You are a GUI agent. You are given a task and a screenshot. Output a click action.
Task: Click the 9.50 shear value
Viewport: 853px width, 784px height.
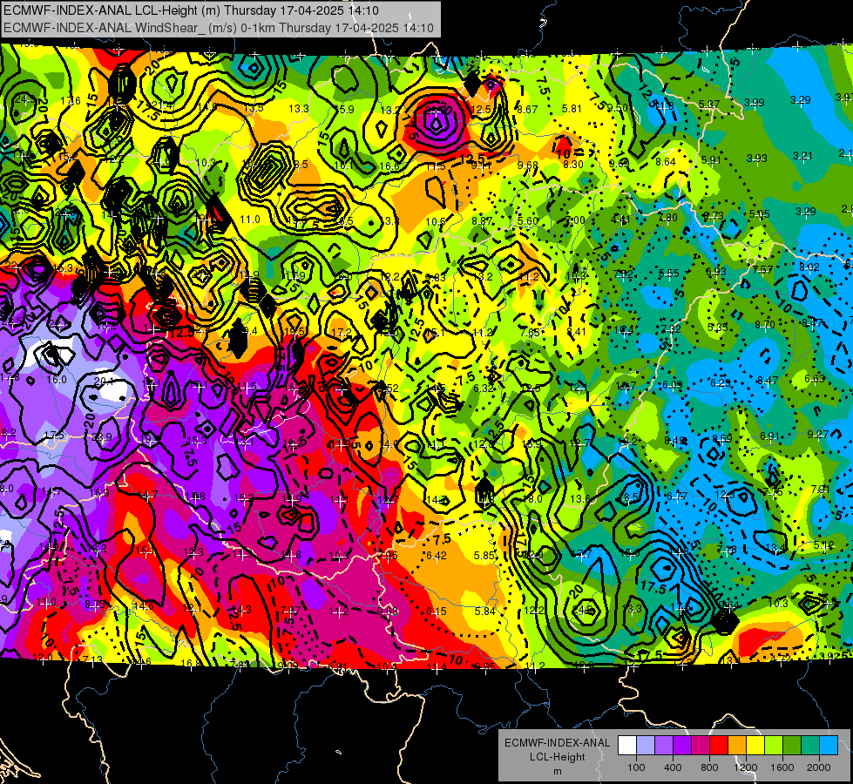(618, 108)
